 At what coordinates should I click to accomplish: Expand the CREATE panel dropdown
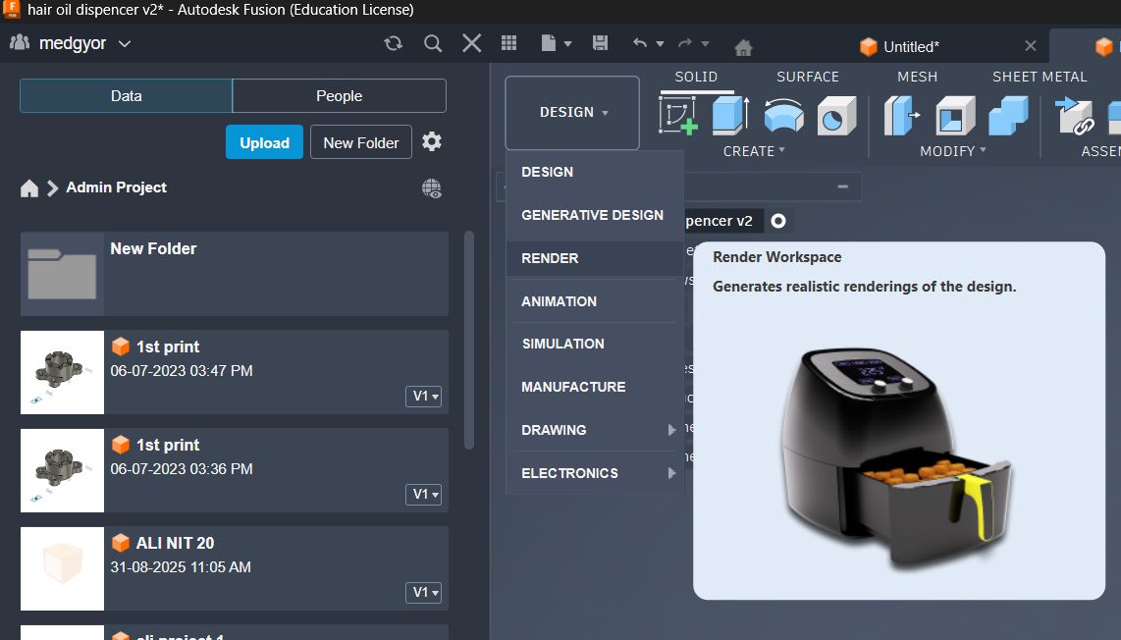coord(754,151)
